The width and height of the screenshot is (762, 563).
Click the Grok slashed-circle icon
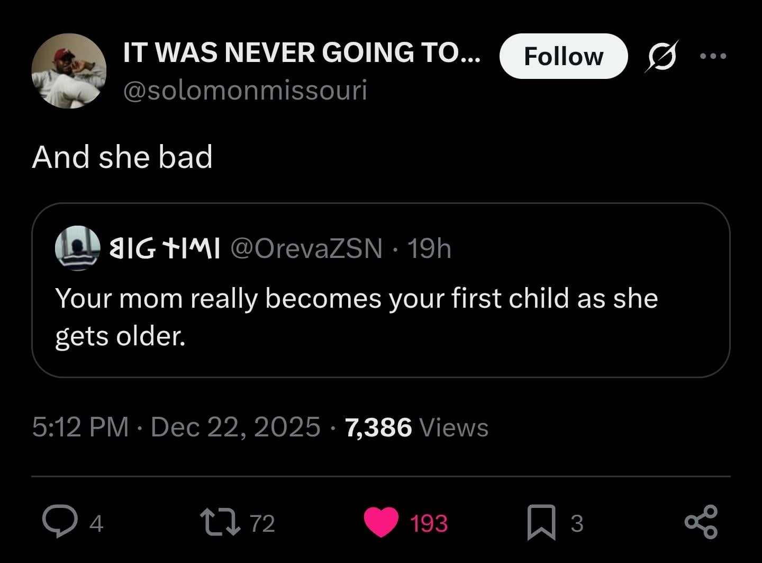click(661, 56)
